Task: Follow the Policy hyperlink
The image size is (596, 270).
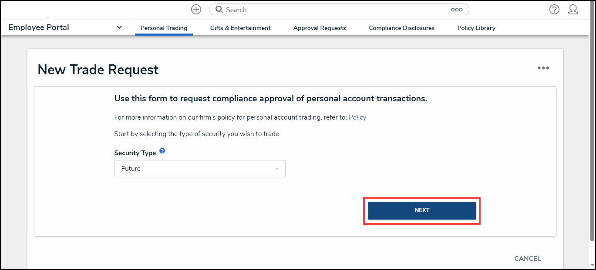Action: point(357,117)
